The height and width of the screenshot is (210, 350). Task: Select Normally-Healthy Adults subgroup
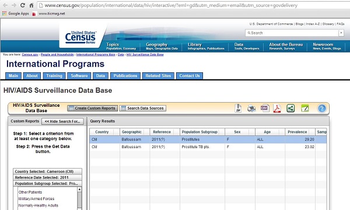point(38,205)
